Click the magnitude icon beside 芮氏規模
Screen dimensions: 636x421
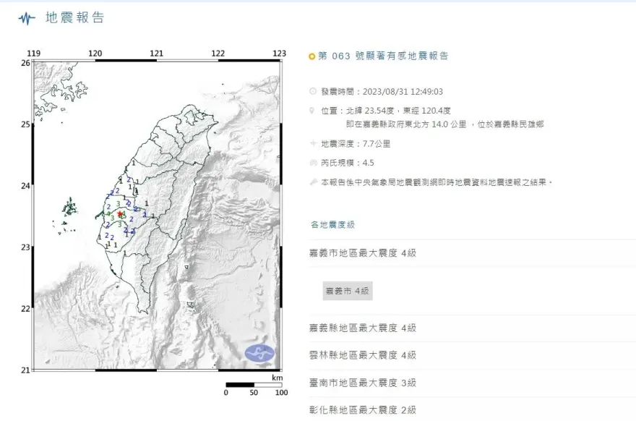(312, 163)
